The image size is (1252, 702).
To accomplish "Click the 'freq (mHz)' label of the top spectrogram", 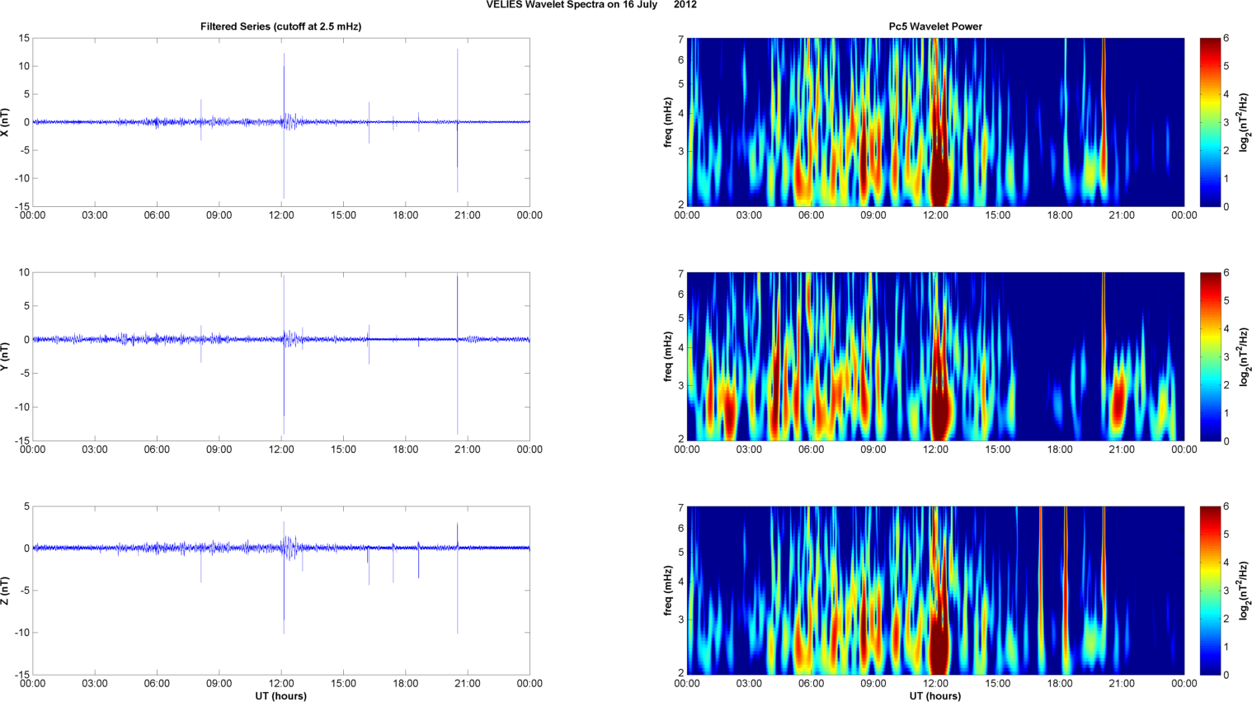I will pos(668,122).
